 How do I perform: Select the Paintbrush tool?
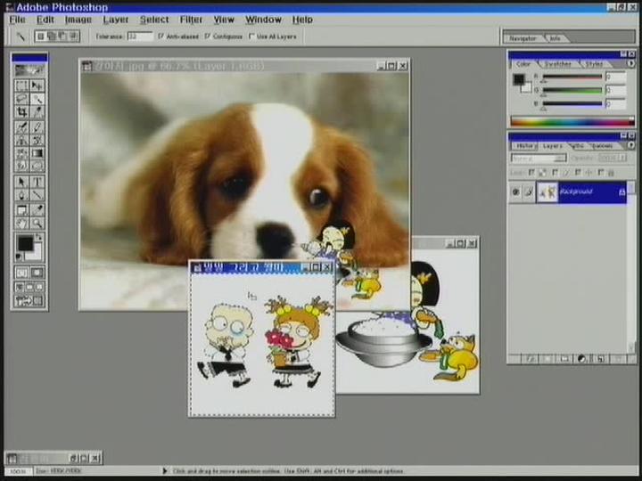tap(37, 127)
